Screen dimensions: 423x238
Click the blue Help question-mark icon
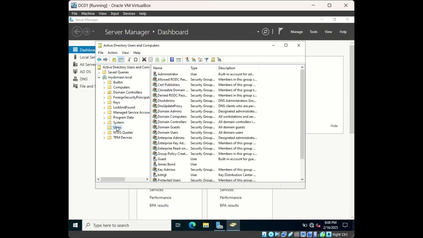(x=172, y=59)
